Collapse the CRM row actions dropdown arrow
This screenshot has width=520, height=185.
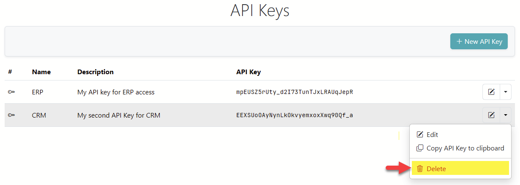pos(505,115)
